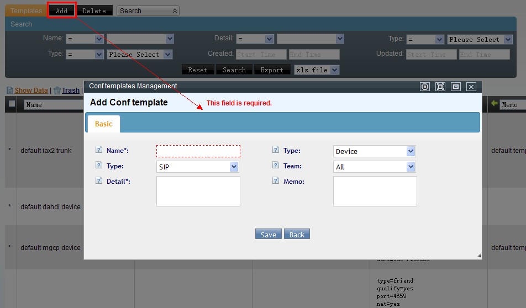The width and height of the screenshot is (526, 308).
Task: Click into the required Name input field
Action: click(198, 151)
